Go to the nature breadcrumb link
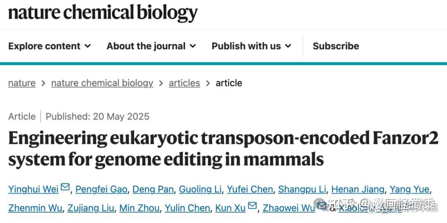Screen dimensions: 447x223 click(x=22, y=83)
